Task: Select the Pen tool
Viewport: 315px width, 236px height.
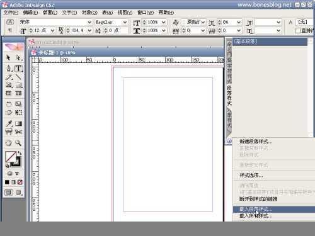Action: click(x=9, y=68)
